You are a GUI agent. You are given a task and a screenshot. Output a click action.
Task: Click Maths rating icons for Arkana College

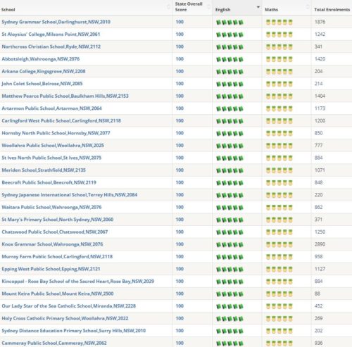pos(279,72)
